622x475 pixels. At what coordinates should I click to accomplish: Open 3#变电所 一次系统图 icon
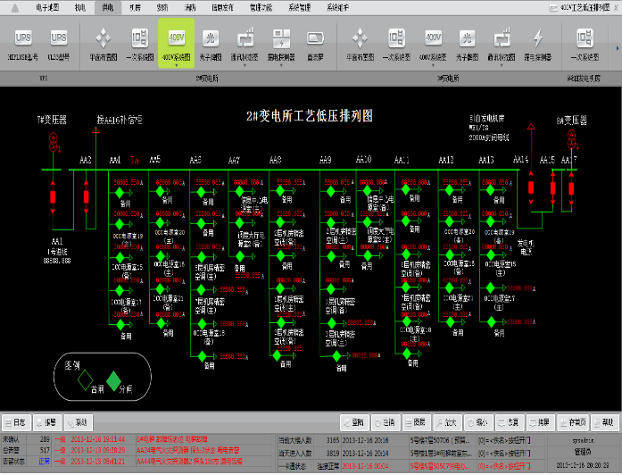396,38
